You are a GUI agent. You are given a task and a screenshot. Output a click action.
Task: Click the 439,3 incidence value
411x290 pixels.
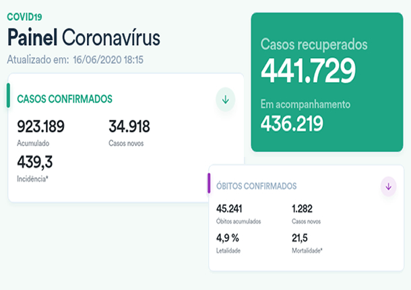pos(35,162)
